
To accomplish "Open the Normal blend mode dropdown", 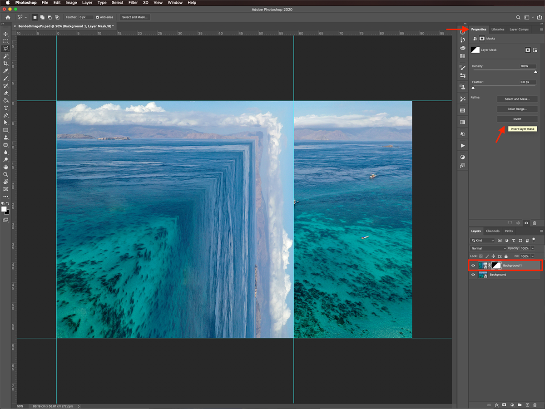I will (489, 248).
